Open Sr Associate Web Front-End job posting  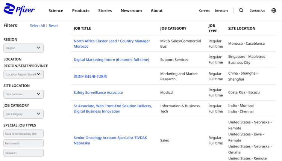(x=113, y=108)
